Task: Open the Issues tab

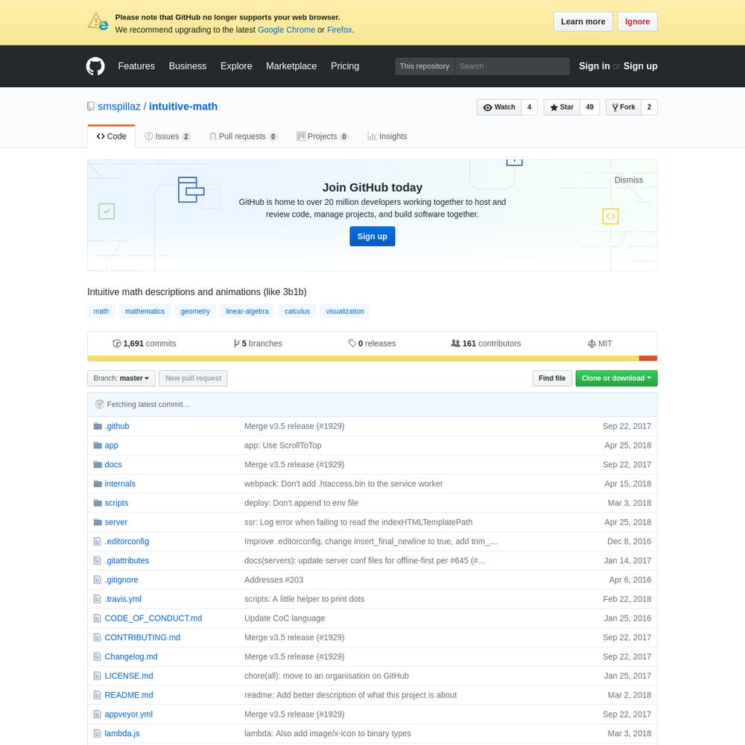Action: (x=167, y=136)
